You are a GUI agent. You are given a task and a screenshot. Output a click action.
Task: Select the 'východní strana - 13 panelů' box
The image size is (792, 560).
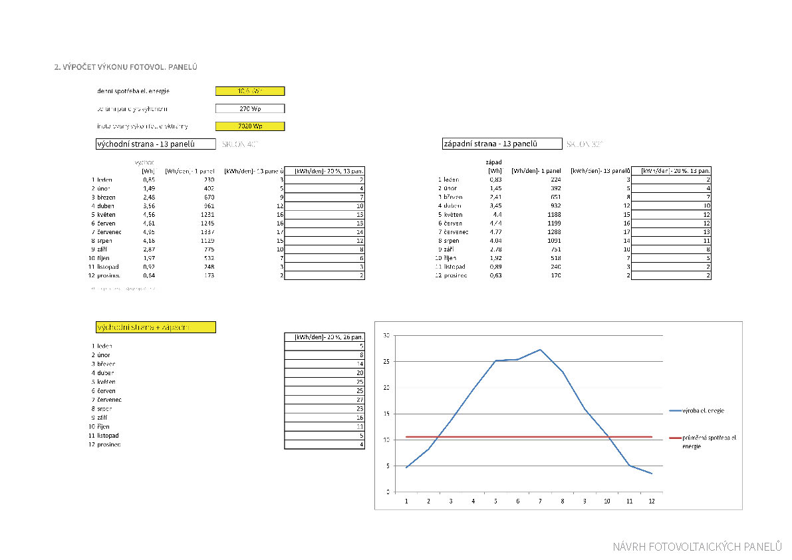pos(156,144)
